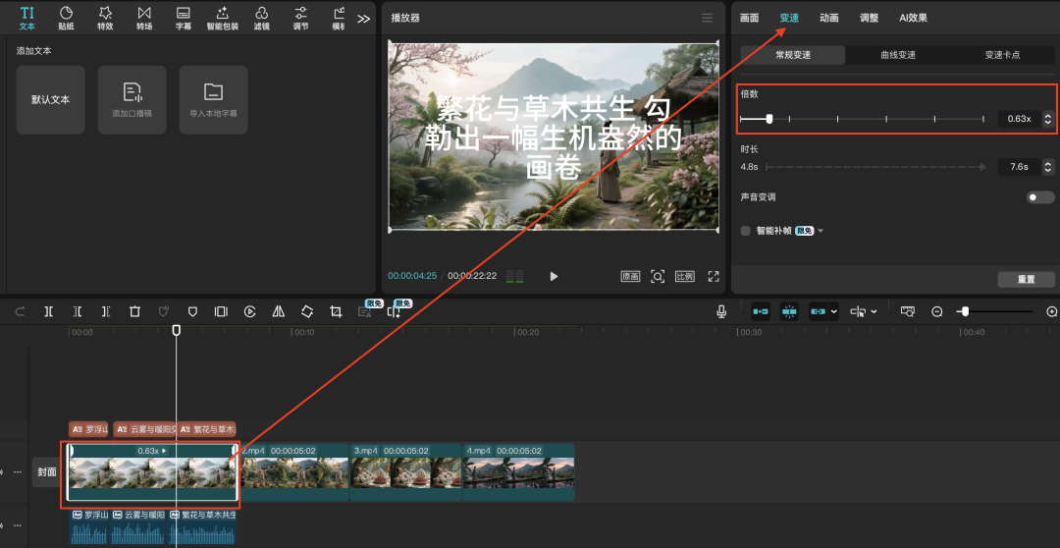Viewport: 1060px width, 548px height.
Task: Click the 比例 aspect ratio button
Action: [x=685, y=276]
